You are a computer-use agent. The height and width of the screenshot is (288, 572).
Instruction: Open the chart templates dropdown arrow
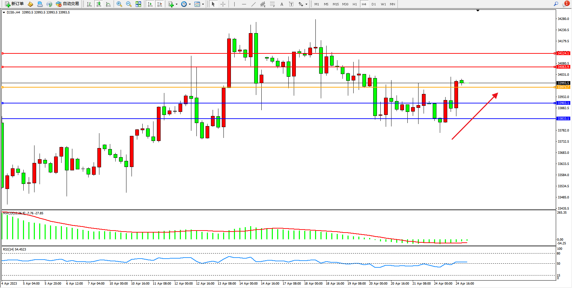pyautogui.click(x=203, y=4)
